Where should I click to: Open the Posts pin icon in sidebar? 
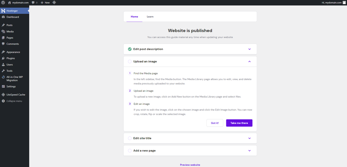click(x=3, y=25)
